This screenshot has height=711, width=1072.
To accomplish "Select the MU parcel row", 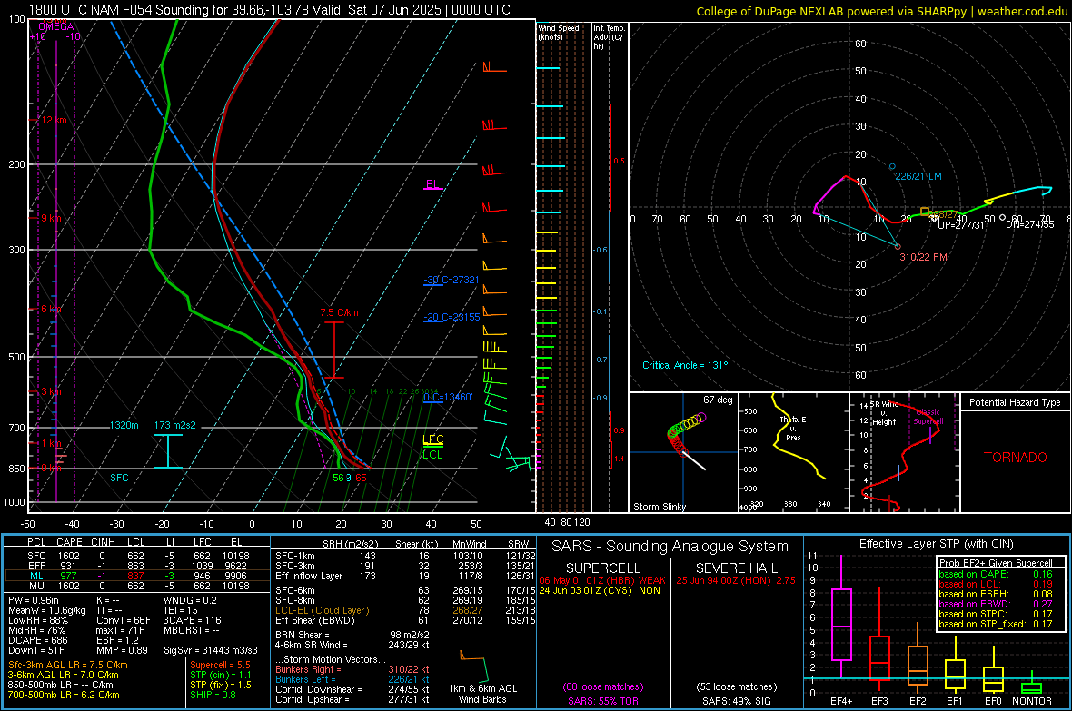I will pyautogui.click(x=137, y=585).
